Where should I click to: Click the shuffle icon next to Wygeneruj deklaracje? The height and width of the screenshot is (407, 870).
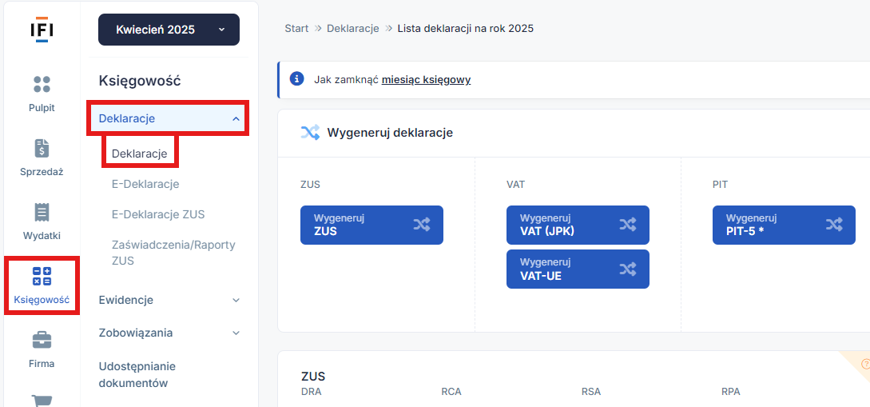[x=310, y=133]
